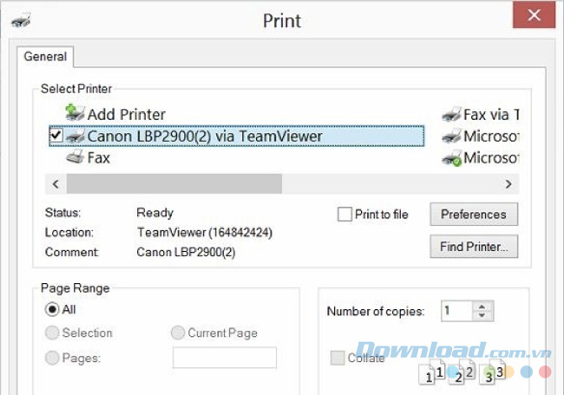Open the General tab
Image resolution: width=564 pixels, height=395 pixels.
point(45,56)
